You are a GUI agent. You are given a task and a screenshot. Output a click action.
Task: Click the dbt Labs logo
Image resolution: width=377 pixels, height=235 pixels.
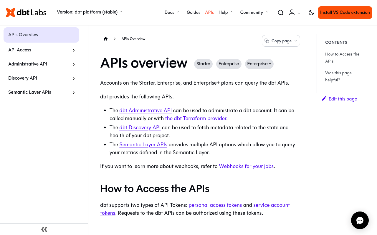tap(26, 12)
